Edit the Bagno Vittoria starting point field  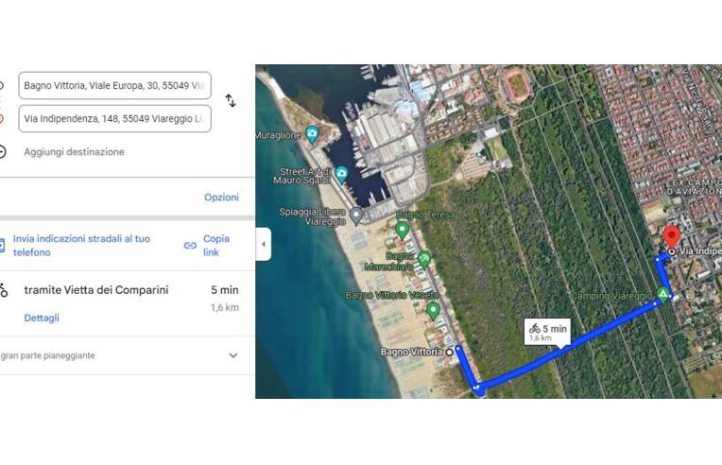[114, 85]
